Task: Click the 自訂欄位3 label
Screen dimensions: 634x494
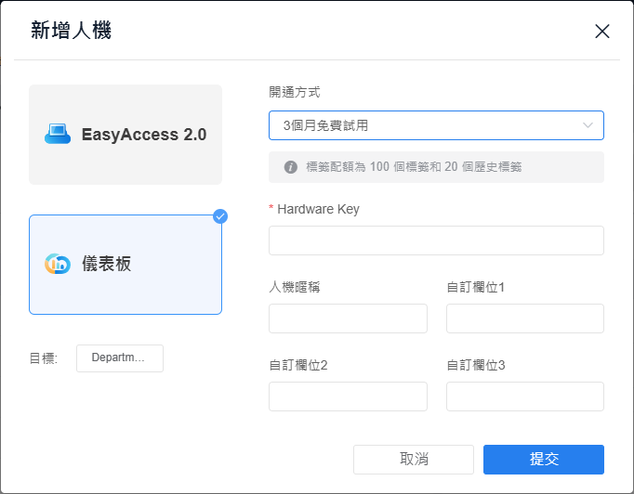Action: 476,365
